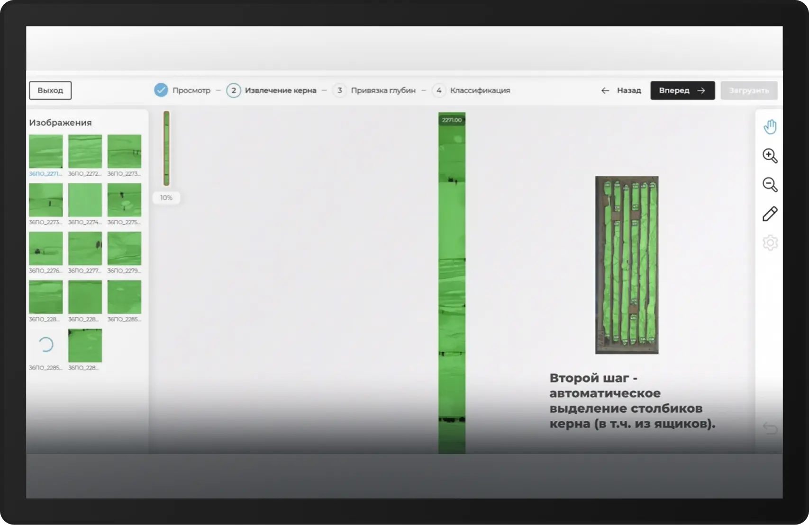Viewport: 809px width, 525px height.
Task: Select the pencil edit tool
Action: (770, 214)
